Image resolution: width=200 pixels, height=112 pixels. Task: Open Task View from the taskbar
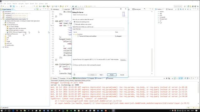pos(9,111)
